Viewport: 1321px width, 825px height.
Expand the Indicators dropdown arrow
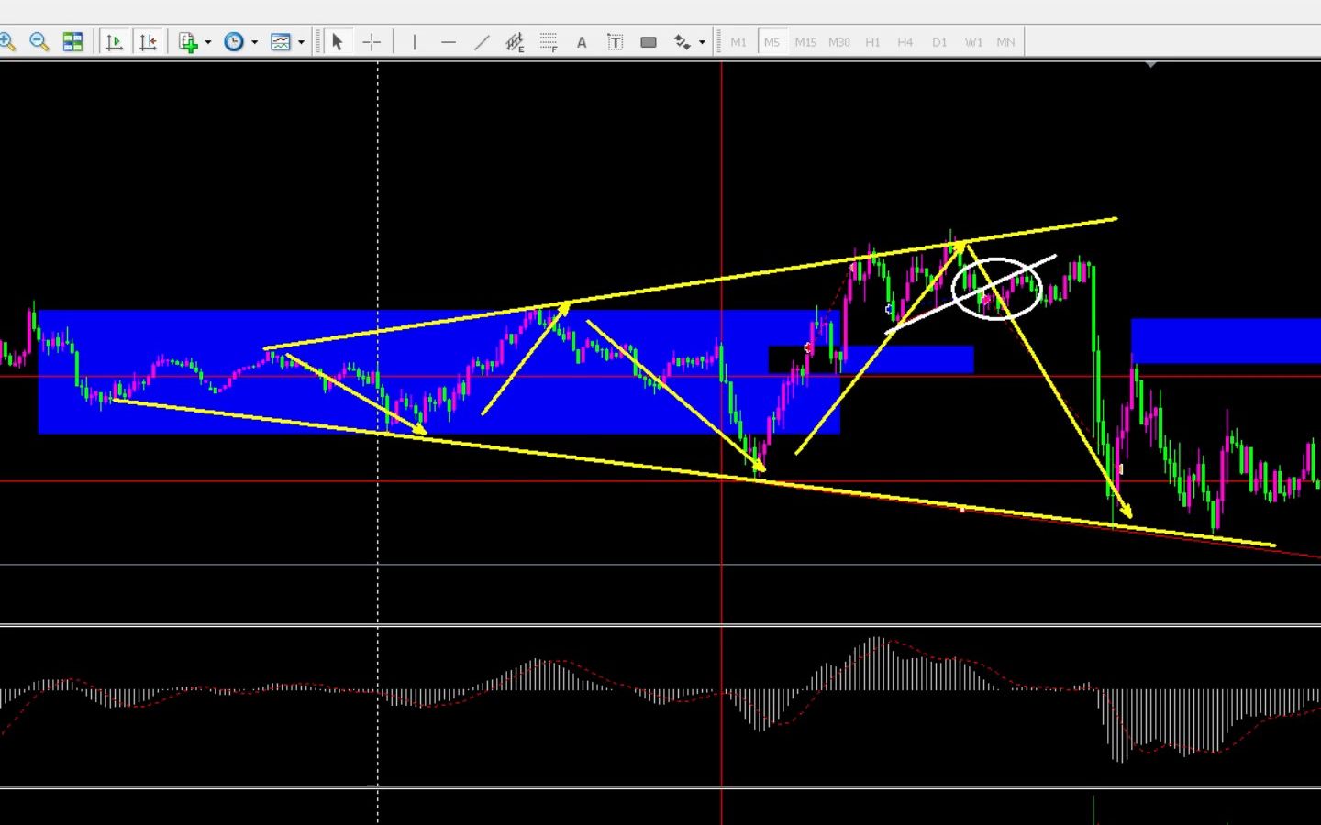(208, 42)
